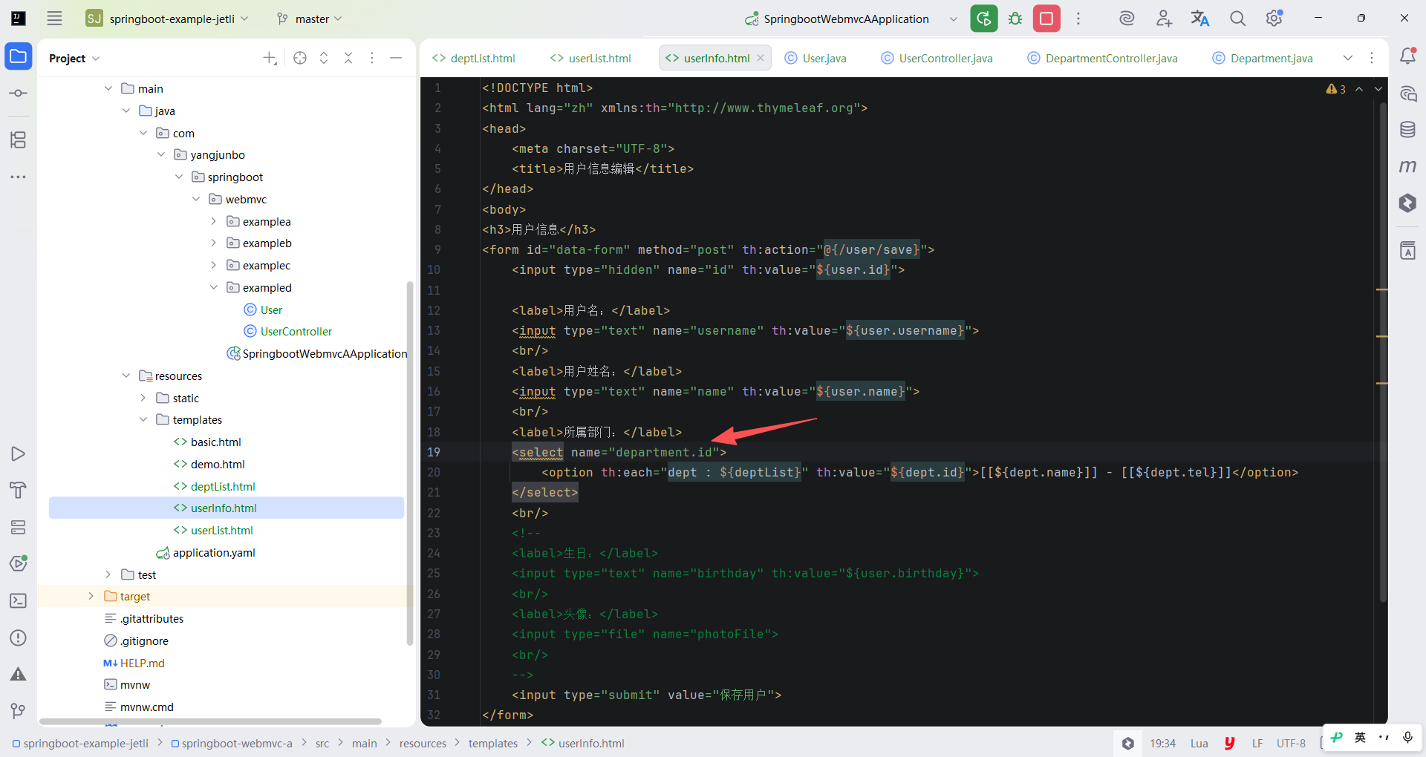Stop the running application
Viewport: 1426px width, 757px height.
point(1046,19)
